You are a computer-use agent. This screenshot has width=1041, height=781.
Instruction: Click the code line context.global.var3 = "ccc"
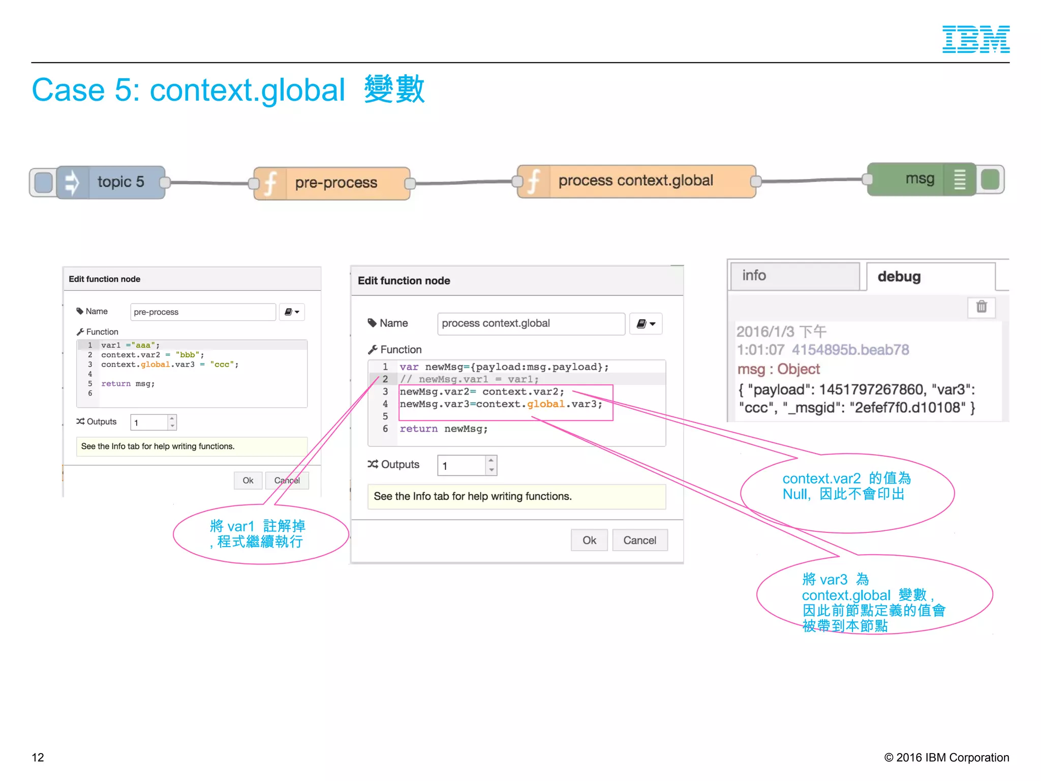coord(170,365)
